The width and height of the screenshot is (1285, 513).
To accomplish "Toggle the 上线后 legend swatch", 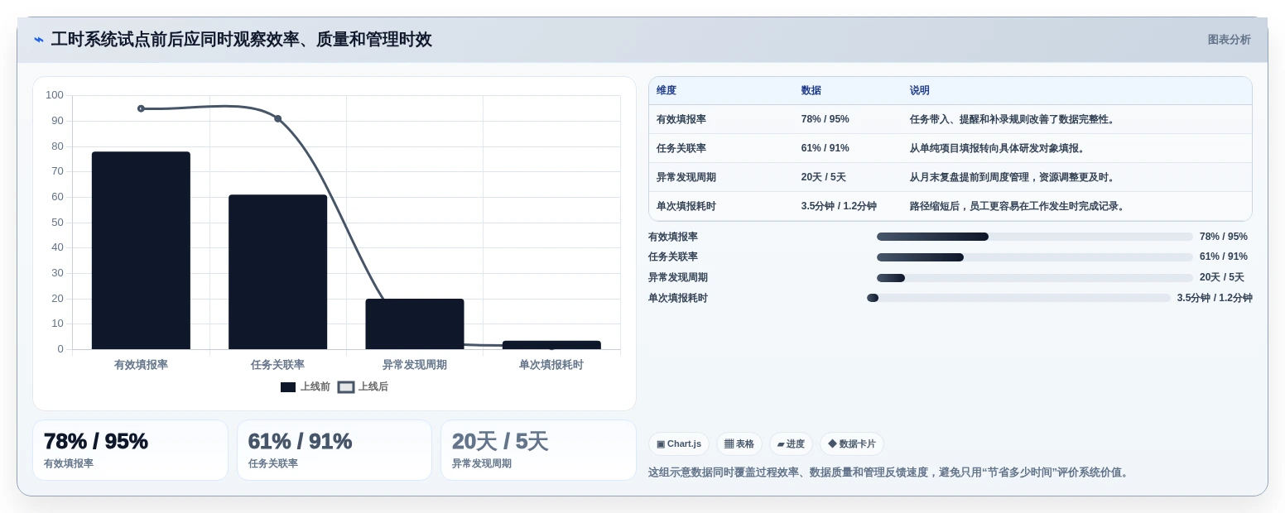I will [346, 387].
